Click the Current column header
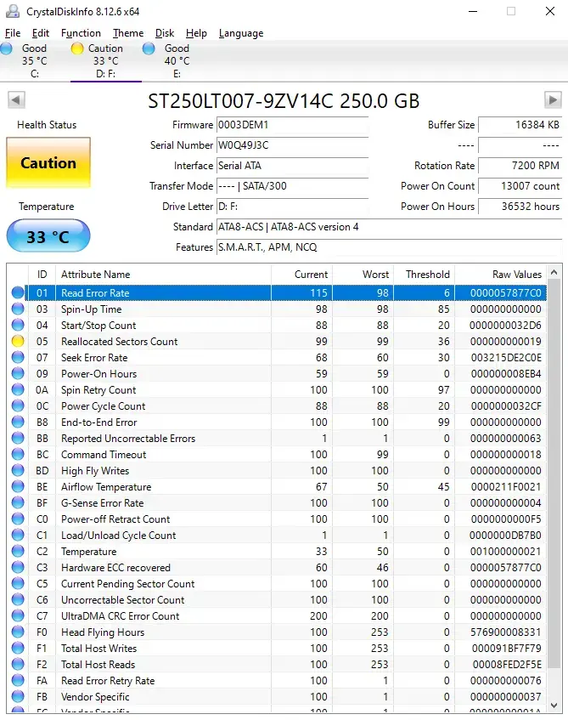 [302, 274]
